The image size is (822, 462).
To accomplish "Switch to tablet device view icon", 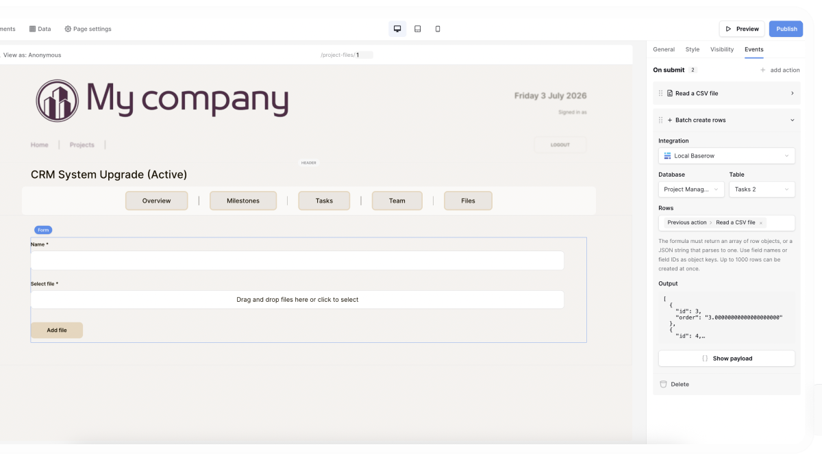I will [417, 29].
